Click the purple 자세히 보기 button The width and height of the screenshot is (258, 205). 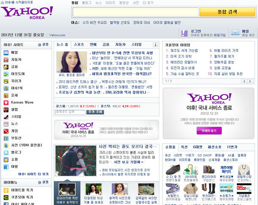click(x=209, y=131)
